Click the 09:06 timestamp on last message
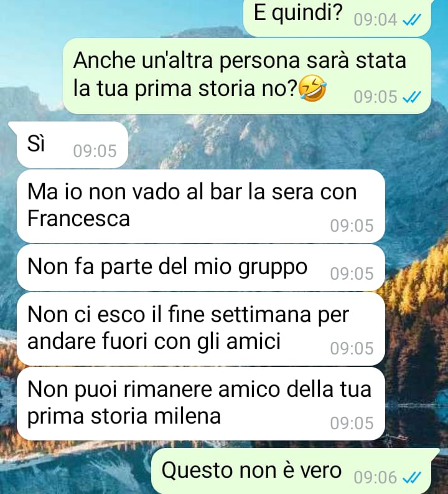Screen dimensions: 448x494 (x=375, y=478)
